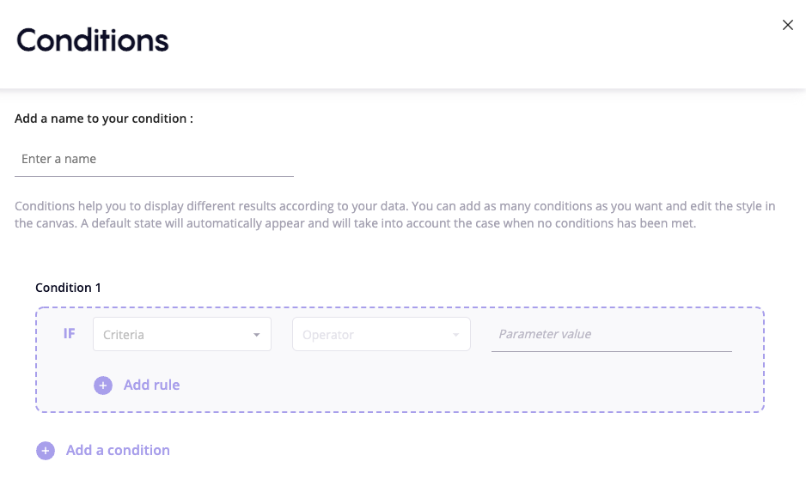Focus the Parameter value field

tap(610, 334)
